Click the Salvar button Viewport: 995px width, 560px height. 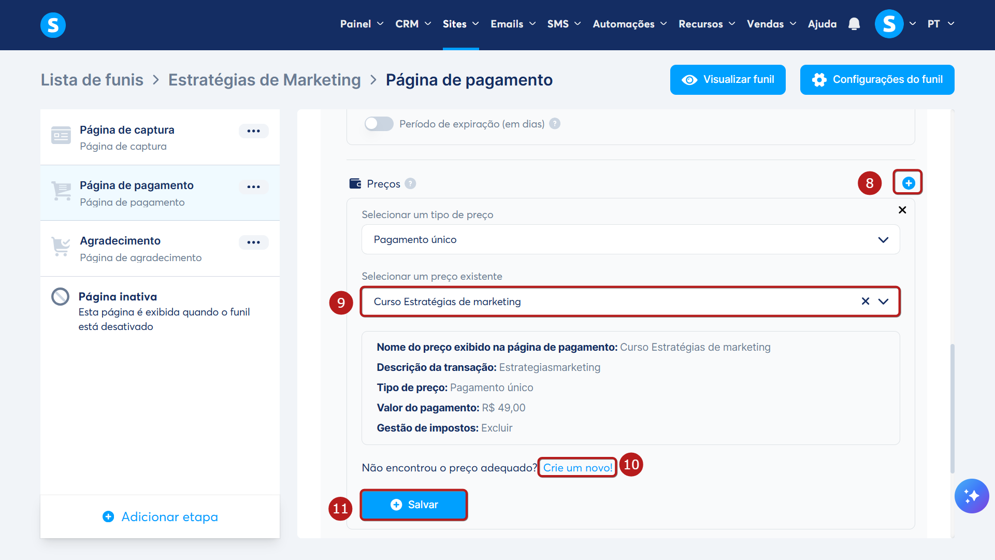pos(413,505)
